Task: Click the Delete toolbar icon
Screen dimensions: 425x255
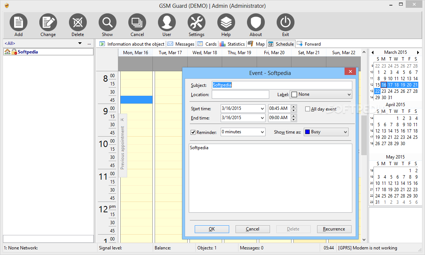Action: coord(78,23)
